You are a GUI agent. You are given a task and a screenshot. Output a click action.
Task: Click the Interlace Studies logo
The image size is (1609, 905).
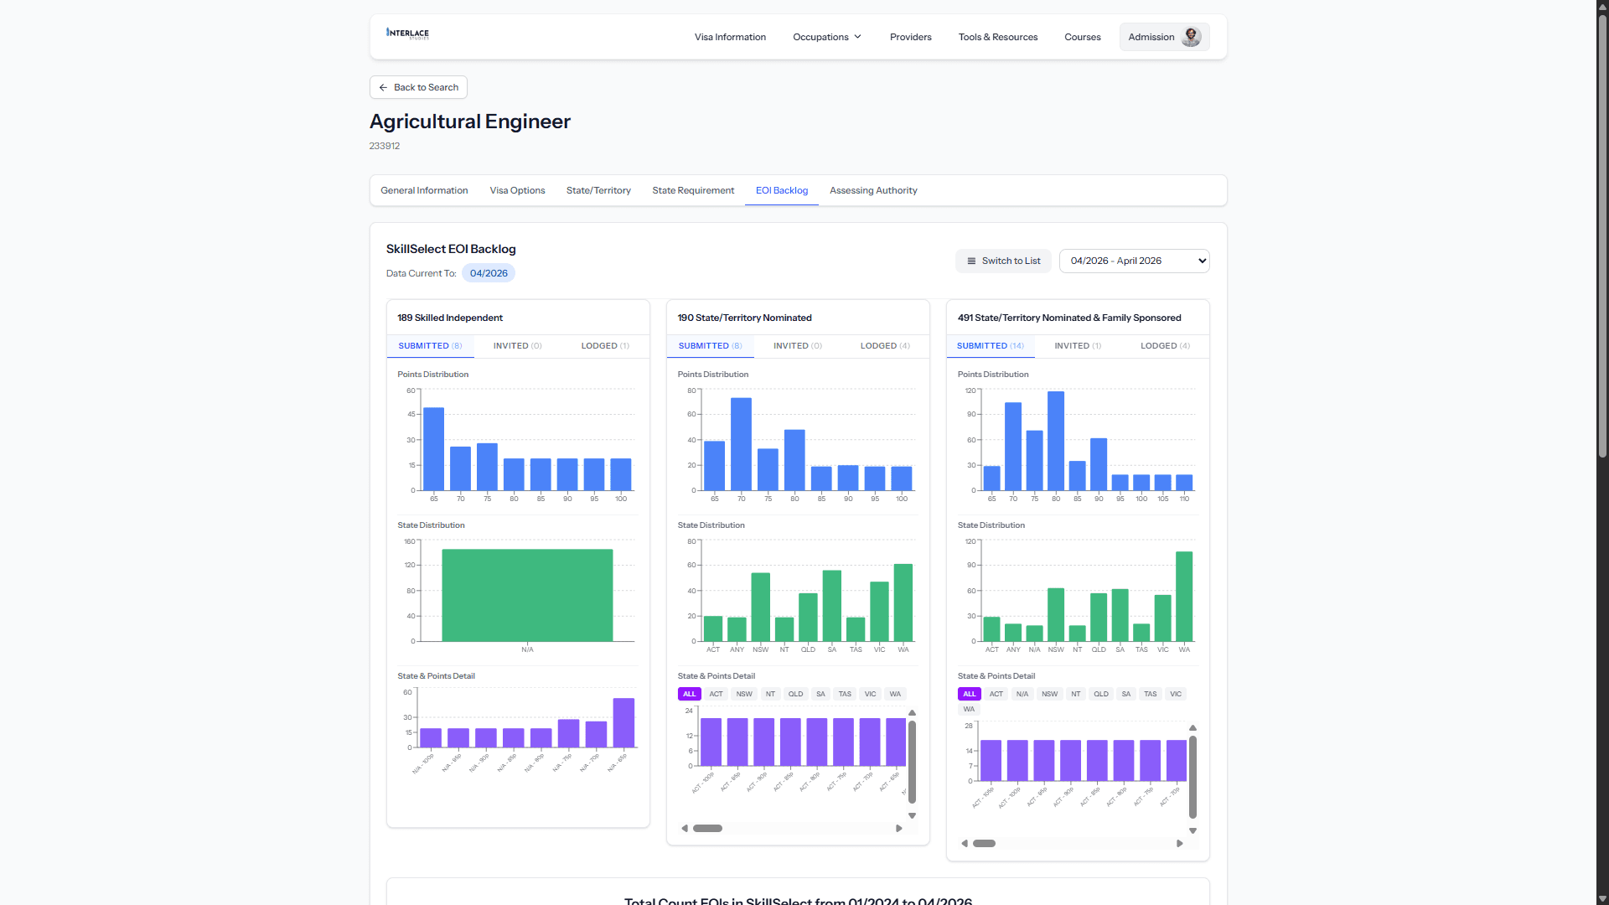click(407, 34)
